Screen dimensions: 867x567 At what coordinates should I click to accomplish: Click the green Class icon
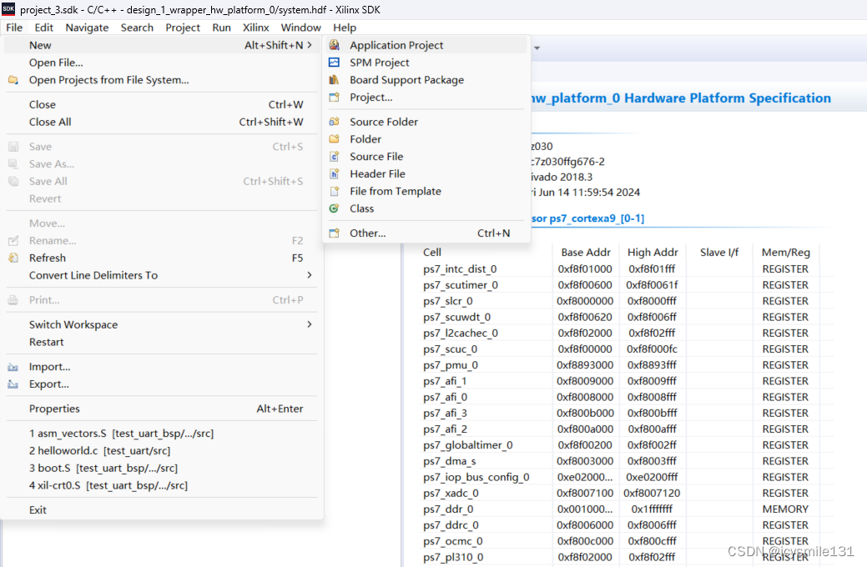tap(334, 208)
